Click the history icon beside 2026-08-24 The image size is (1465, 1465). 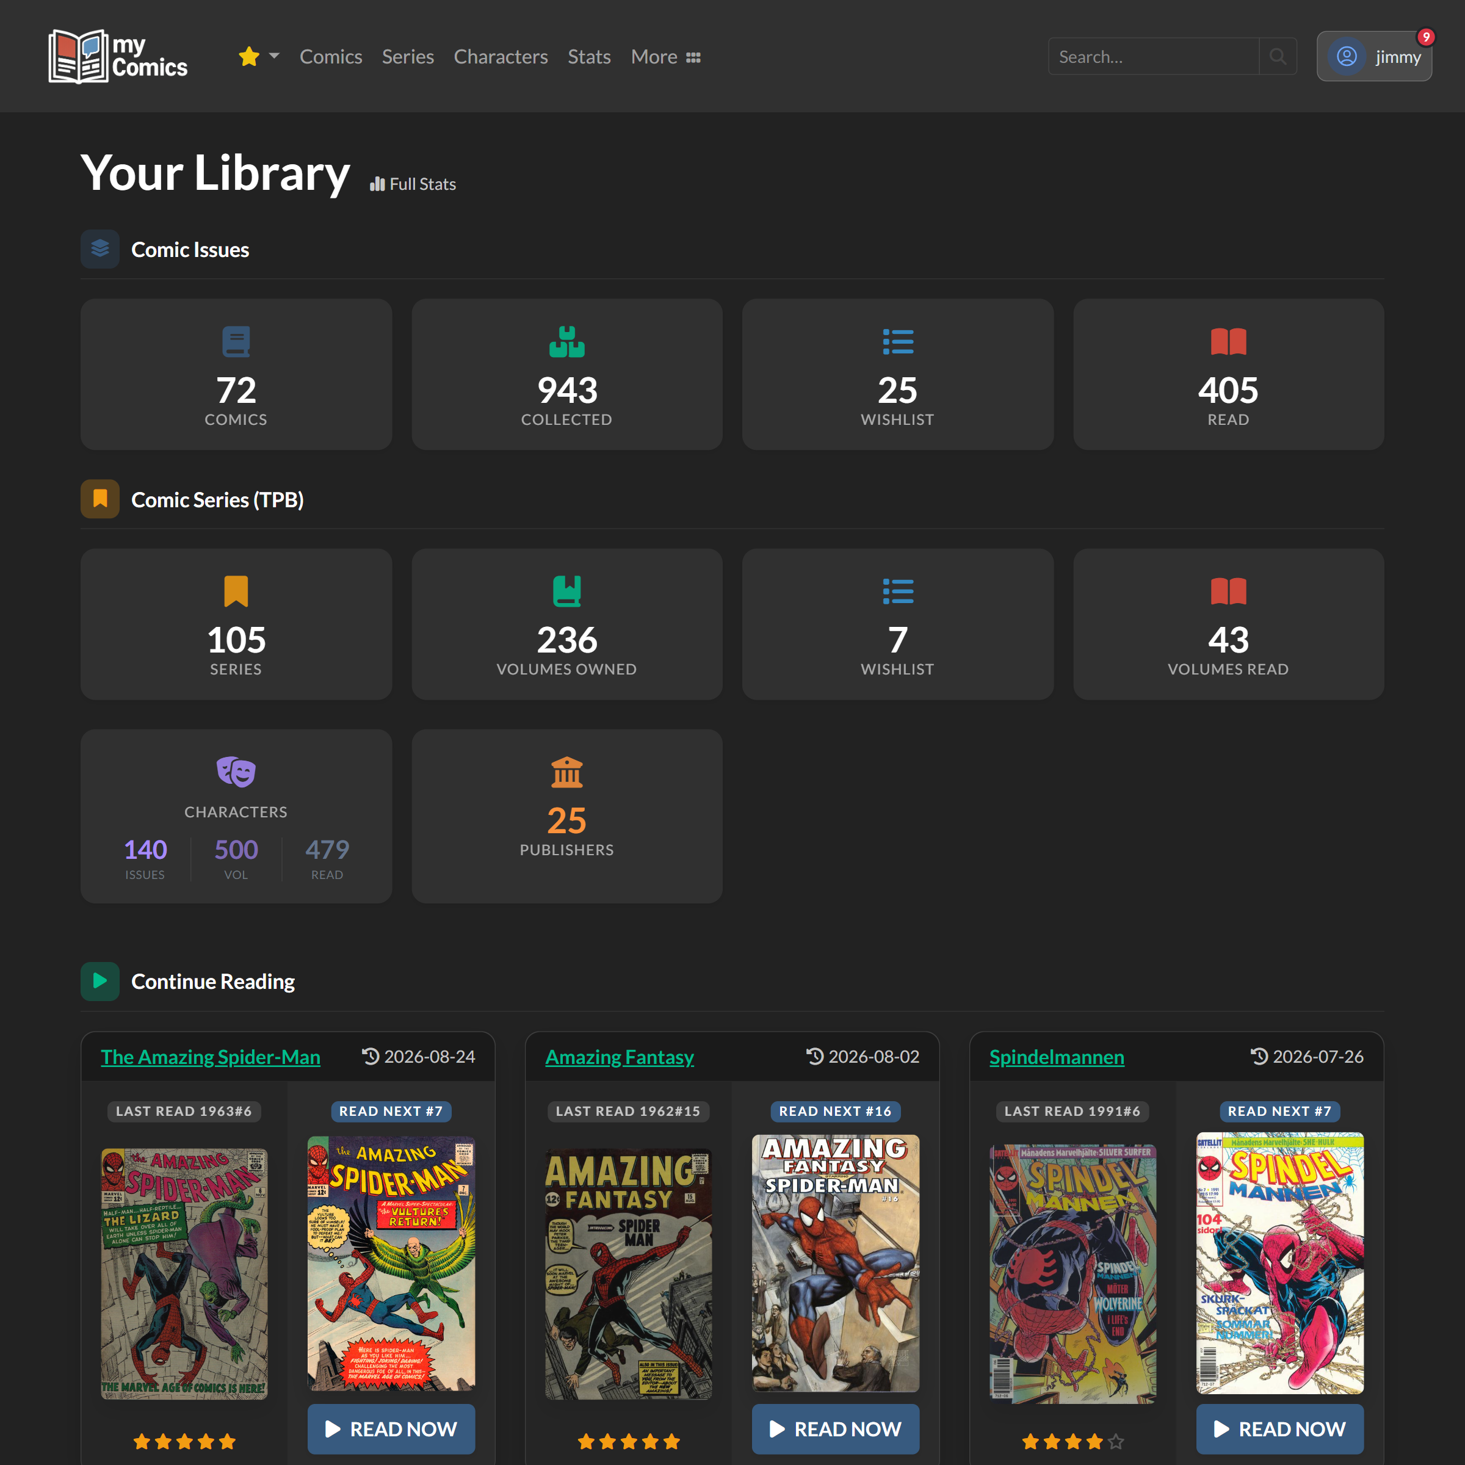(x=370, y=1055)
